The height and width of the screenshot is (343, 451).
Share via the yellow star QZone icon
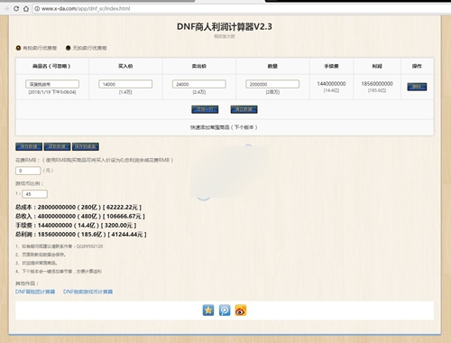click(208, 311)
